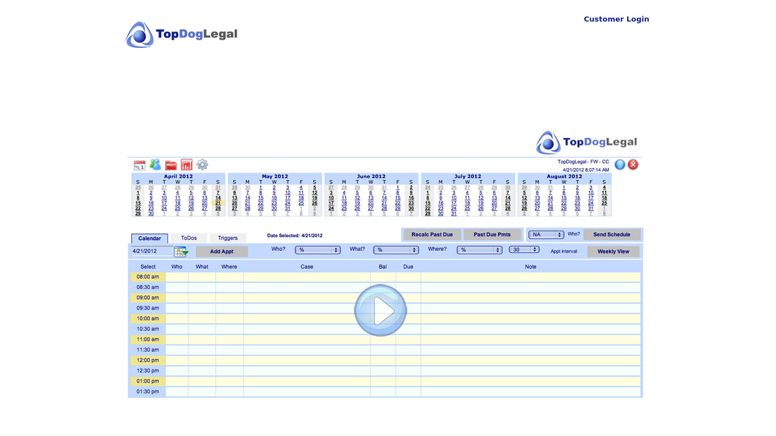Image resolution: width=776 pixels, height=436 pixels.
Task: Open the calendar icon in the toolbar
Action: [140, 165]
